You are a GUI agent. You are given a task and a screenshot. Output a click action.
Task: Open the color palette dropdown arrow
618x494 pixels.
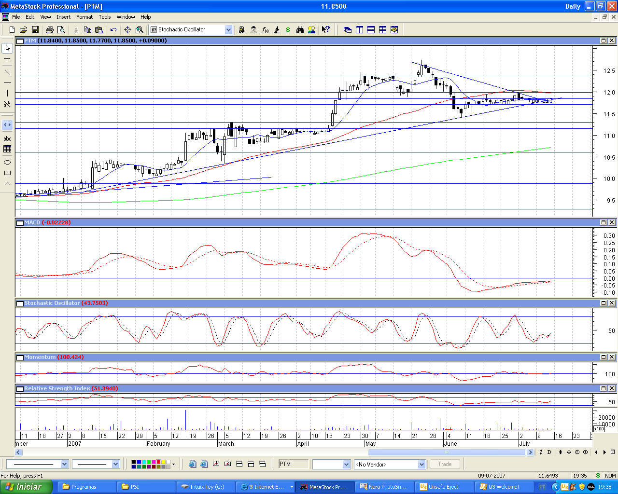click(x=173, y=464)
